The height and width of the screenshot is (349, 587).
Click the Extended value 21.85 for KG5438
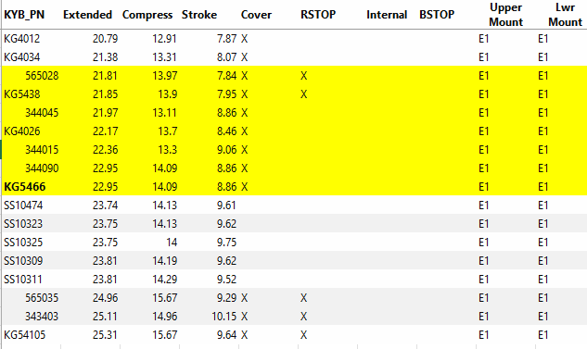coord(105,94)
